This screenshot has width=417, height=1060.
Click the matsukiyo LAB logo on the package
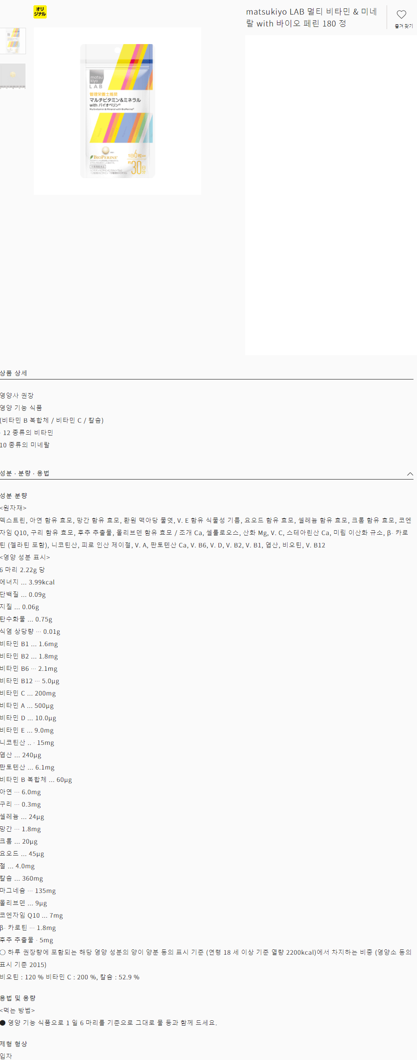click(x=96, y=79)
